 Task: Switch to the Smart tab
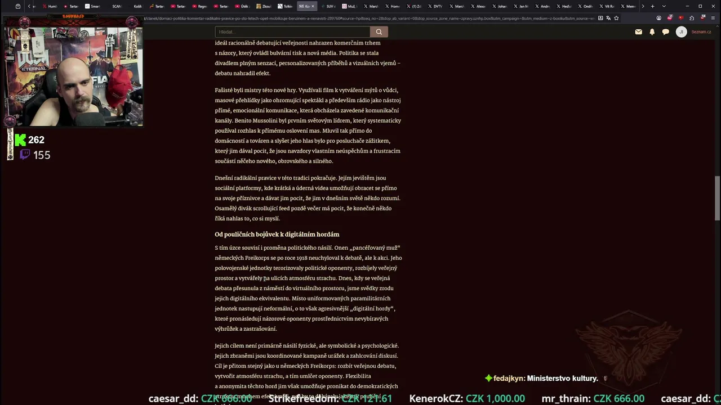[x=92, y=6]
